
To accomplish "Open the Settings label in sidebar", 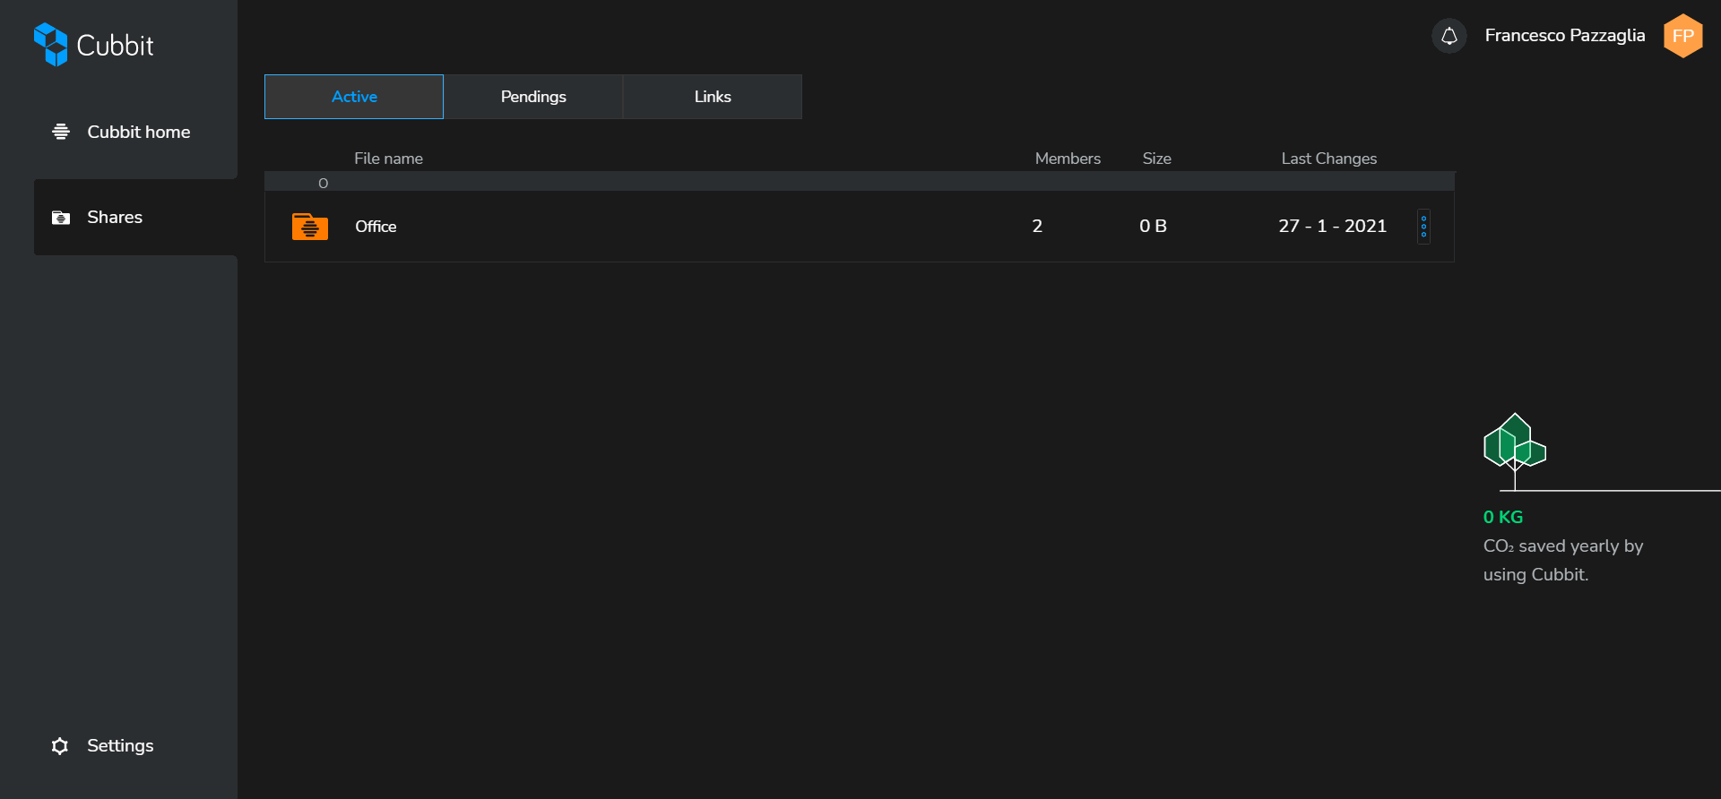I will [x=120, y=745].
